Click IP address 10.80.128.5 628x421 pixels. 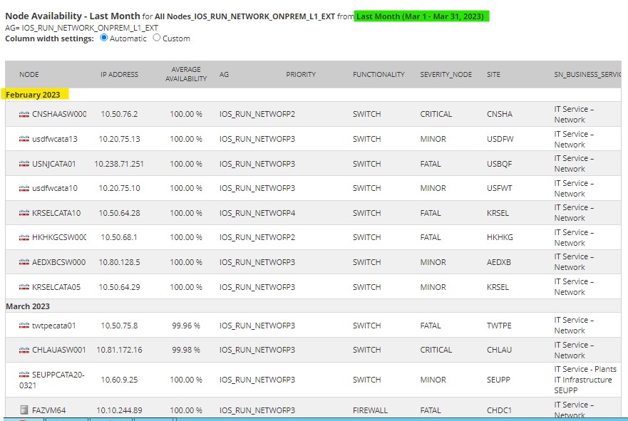[119, 262]
